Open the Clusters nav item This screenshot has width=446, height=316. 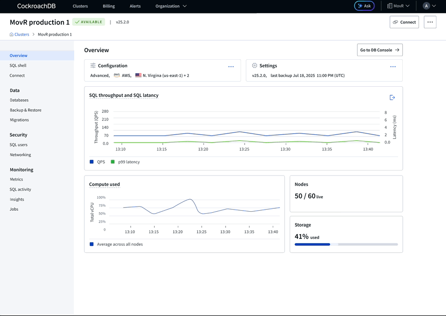point(80,6)
